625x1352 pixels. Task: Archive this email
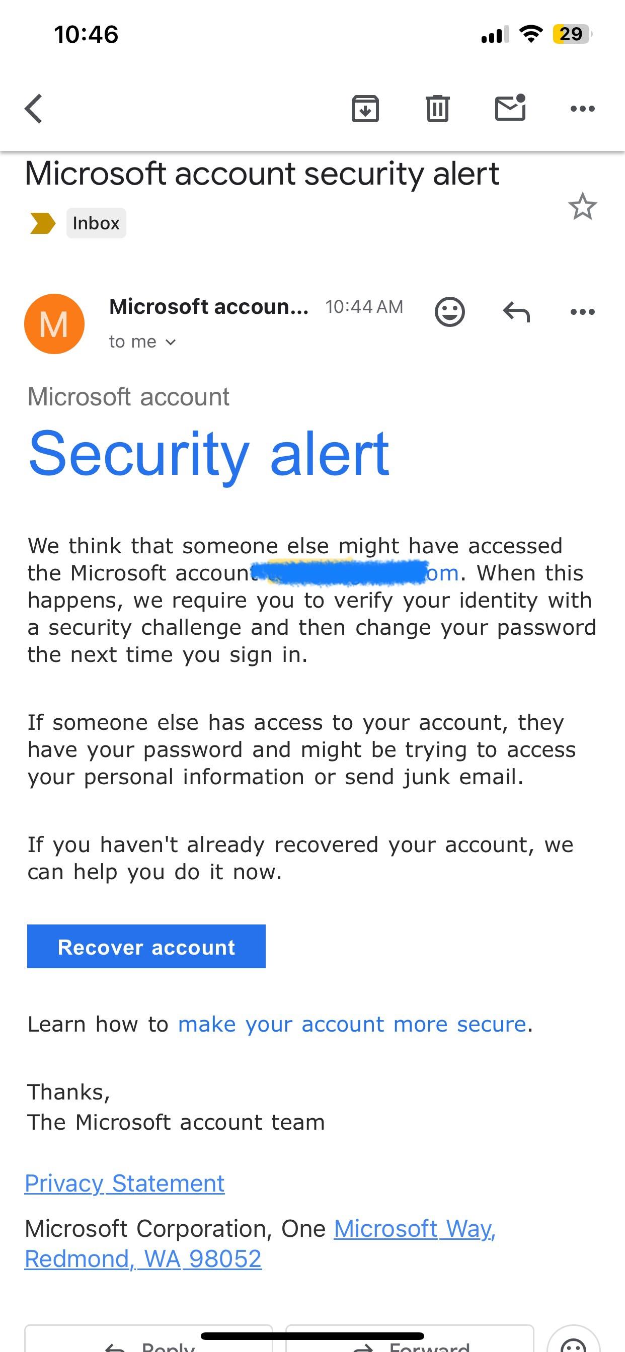point(366,109)
